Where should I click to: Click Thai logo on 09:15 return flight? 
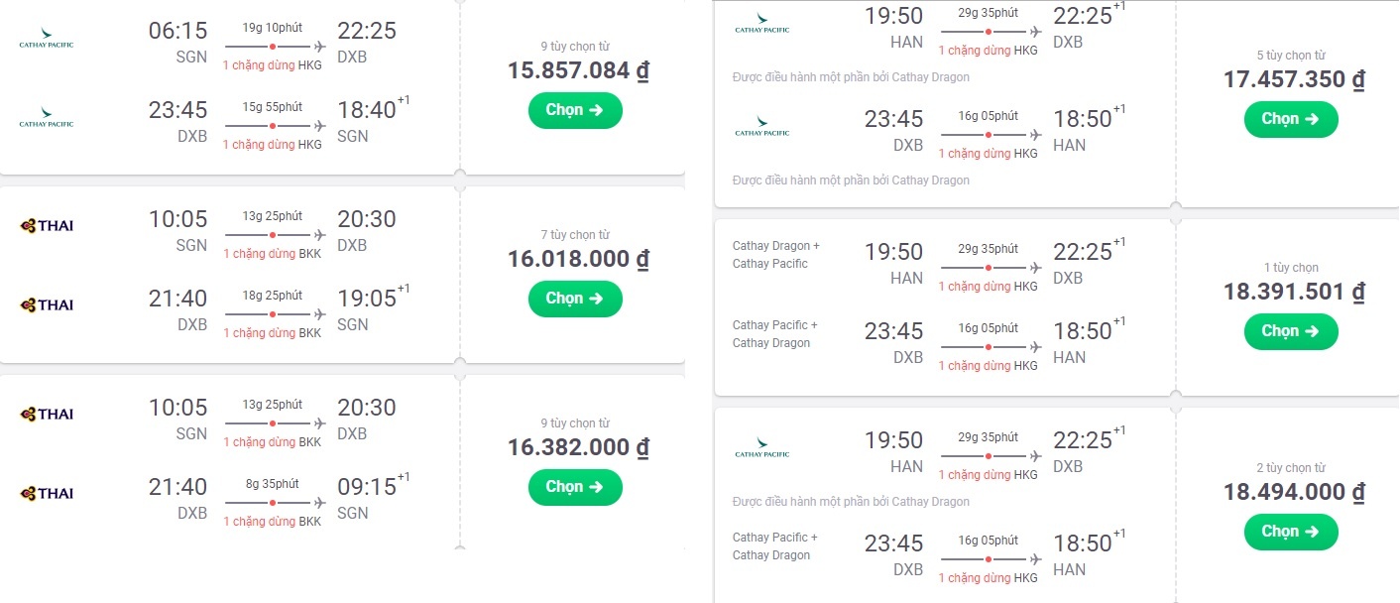(46, 493)
